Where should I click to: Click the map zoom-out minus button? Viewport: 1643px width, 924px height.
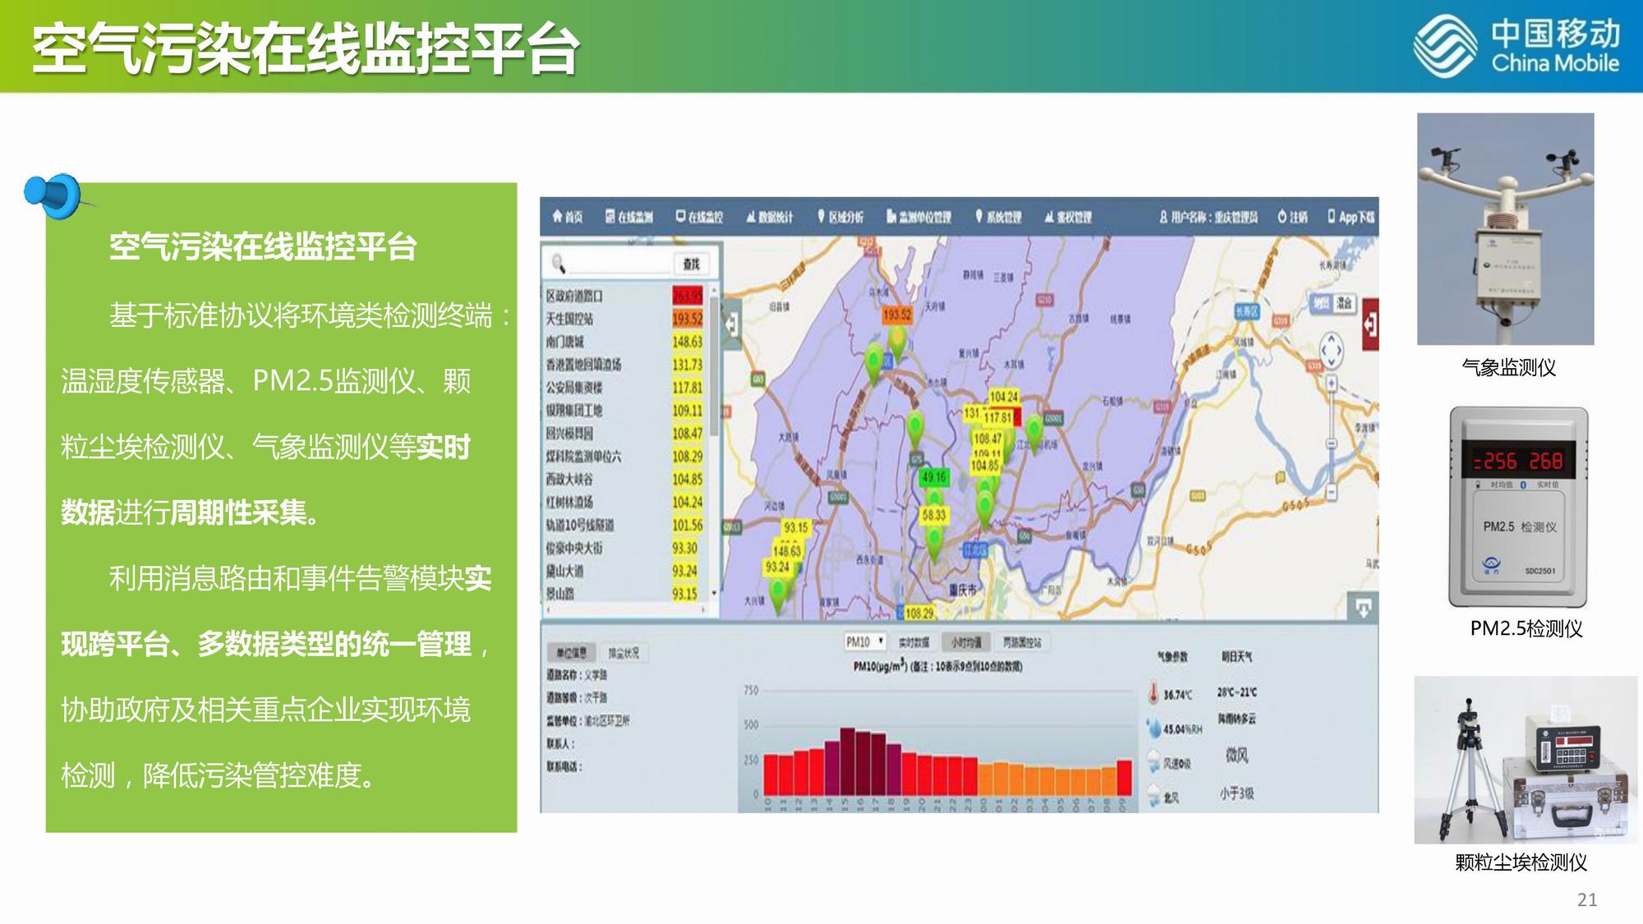pos(1331,491)
